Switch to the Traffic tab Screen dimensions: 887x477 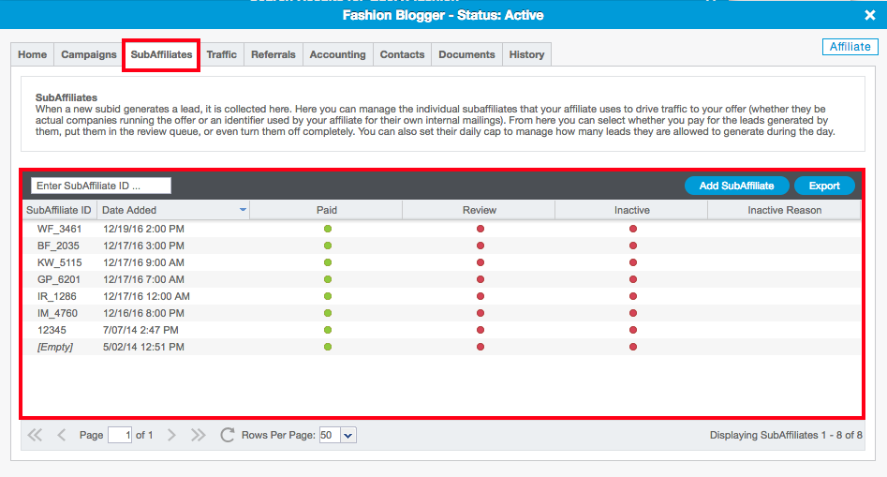point(222,54)
